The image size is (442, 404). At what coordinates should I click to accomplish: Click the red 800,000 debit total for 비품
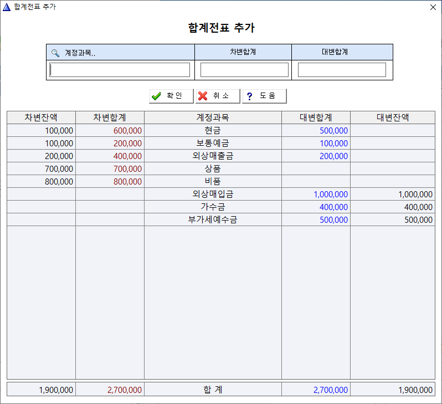point(128,181)
